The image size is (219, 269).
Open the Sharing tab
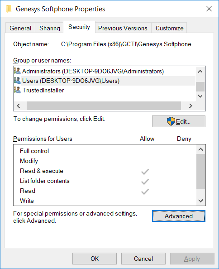[x=50, y=28]
